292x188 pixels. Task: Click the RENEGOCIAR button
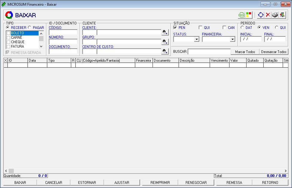coord(196,182)
